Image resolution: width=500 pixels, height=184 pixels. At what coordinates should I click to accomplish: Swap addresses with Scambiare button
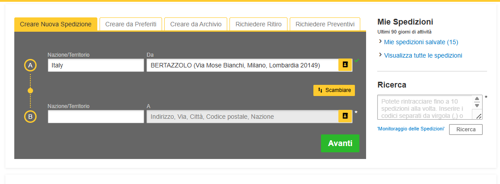pos(334,90)
